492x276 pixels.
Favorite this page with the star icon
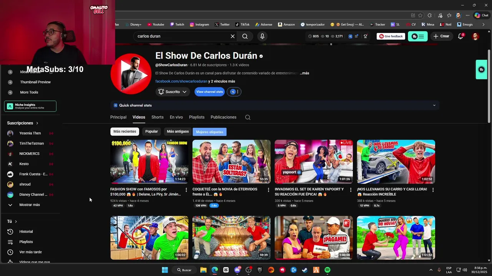point(420,15)
